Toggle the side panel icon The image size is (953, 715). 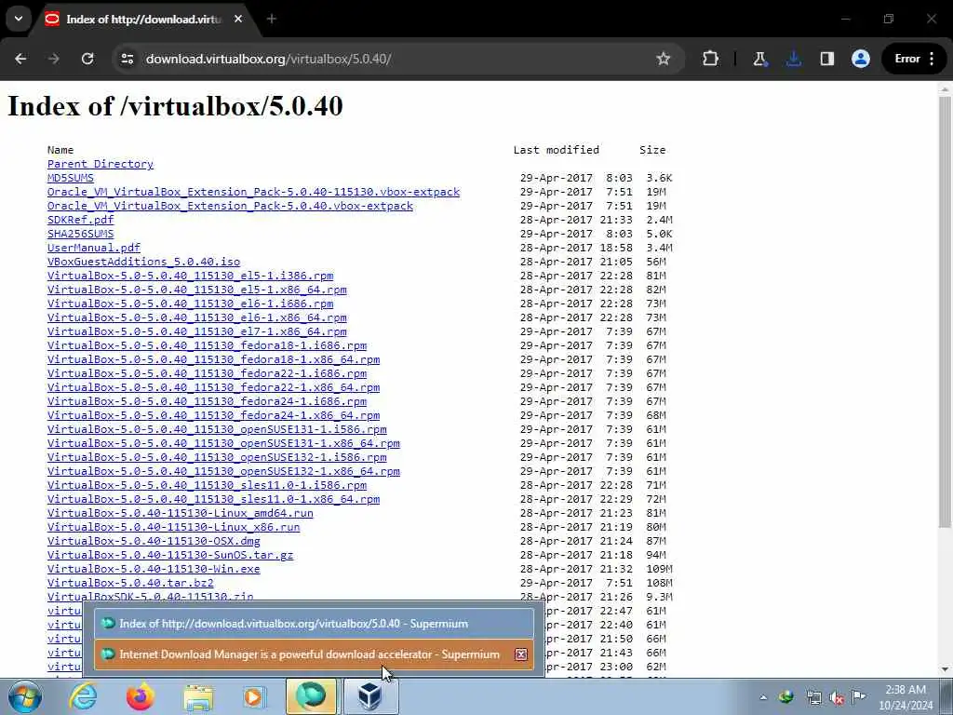pyautogui.click(x=826, y=59)
